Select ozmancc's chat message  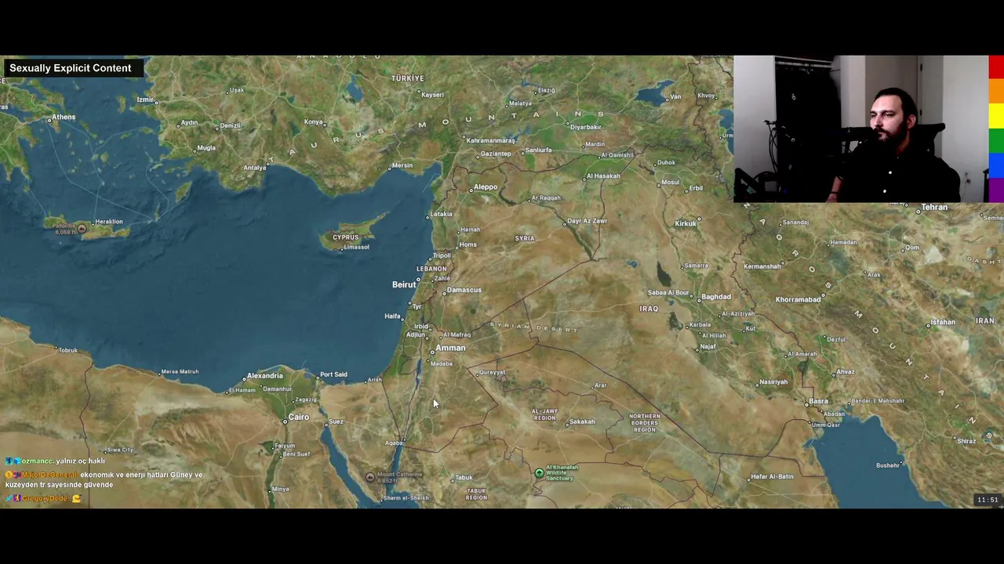(56, 461)
